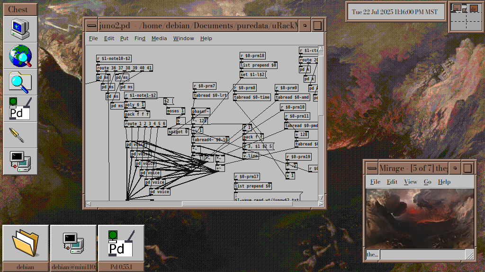Viewport: 485px width, 272px height.
Task: Restore the Pd 0.55.1 minimized icon
Action: pos(121,248)
